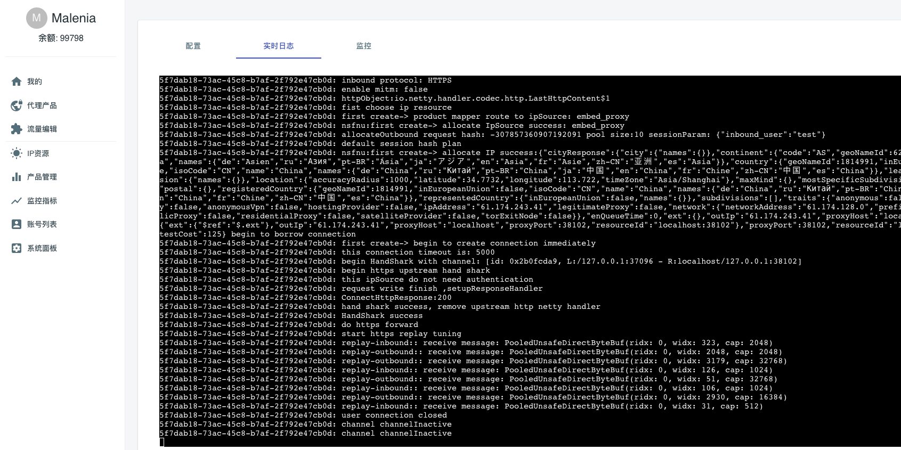Click log line 'begin to create connection immediately'
Screen dimensions: 901x450
[377, 243]
